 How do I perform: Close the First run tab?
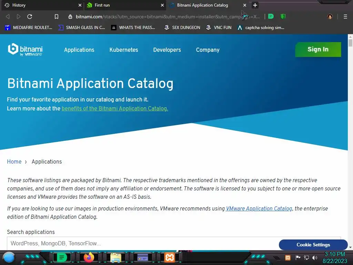click(x=162, y=5)
